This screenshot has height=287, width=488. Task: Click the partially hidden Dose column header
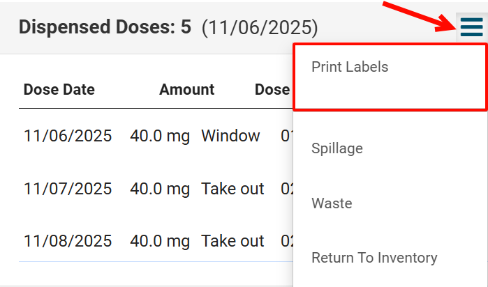click(273, 90)
